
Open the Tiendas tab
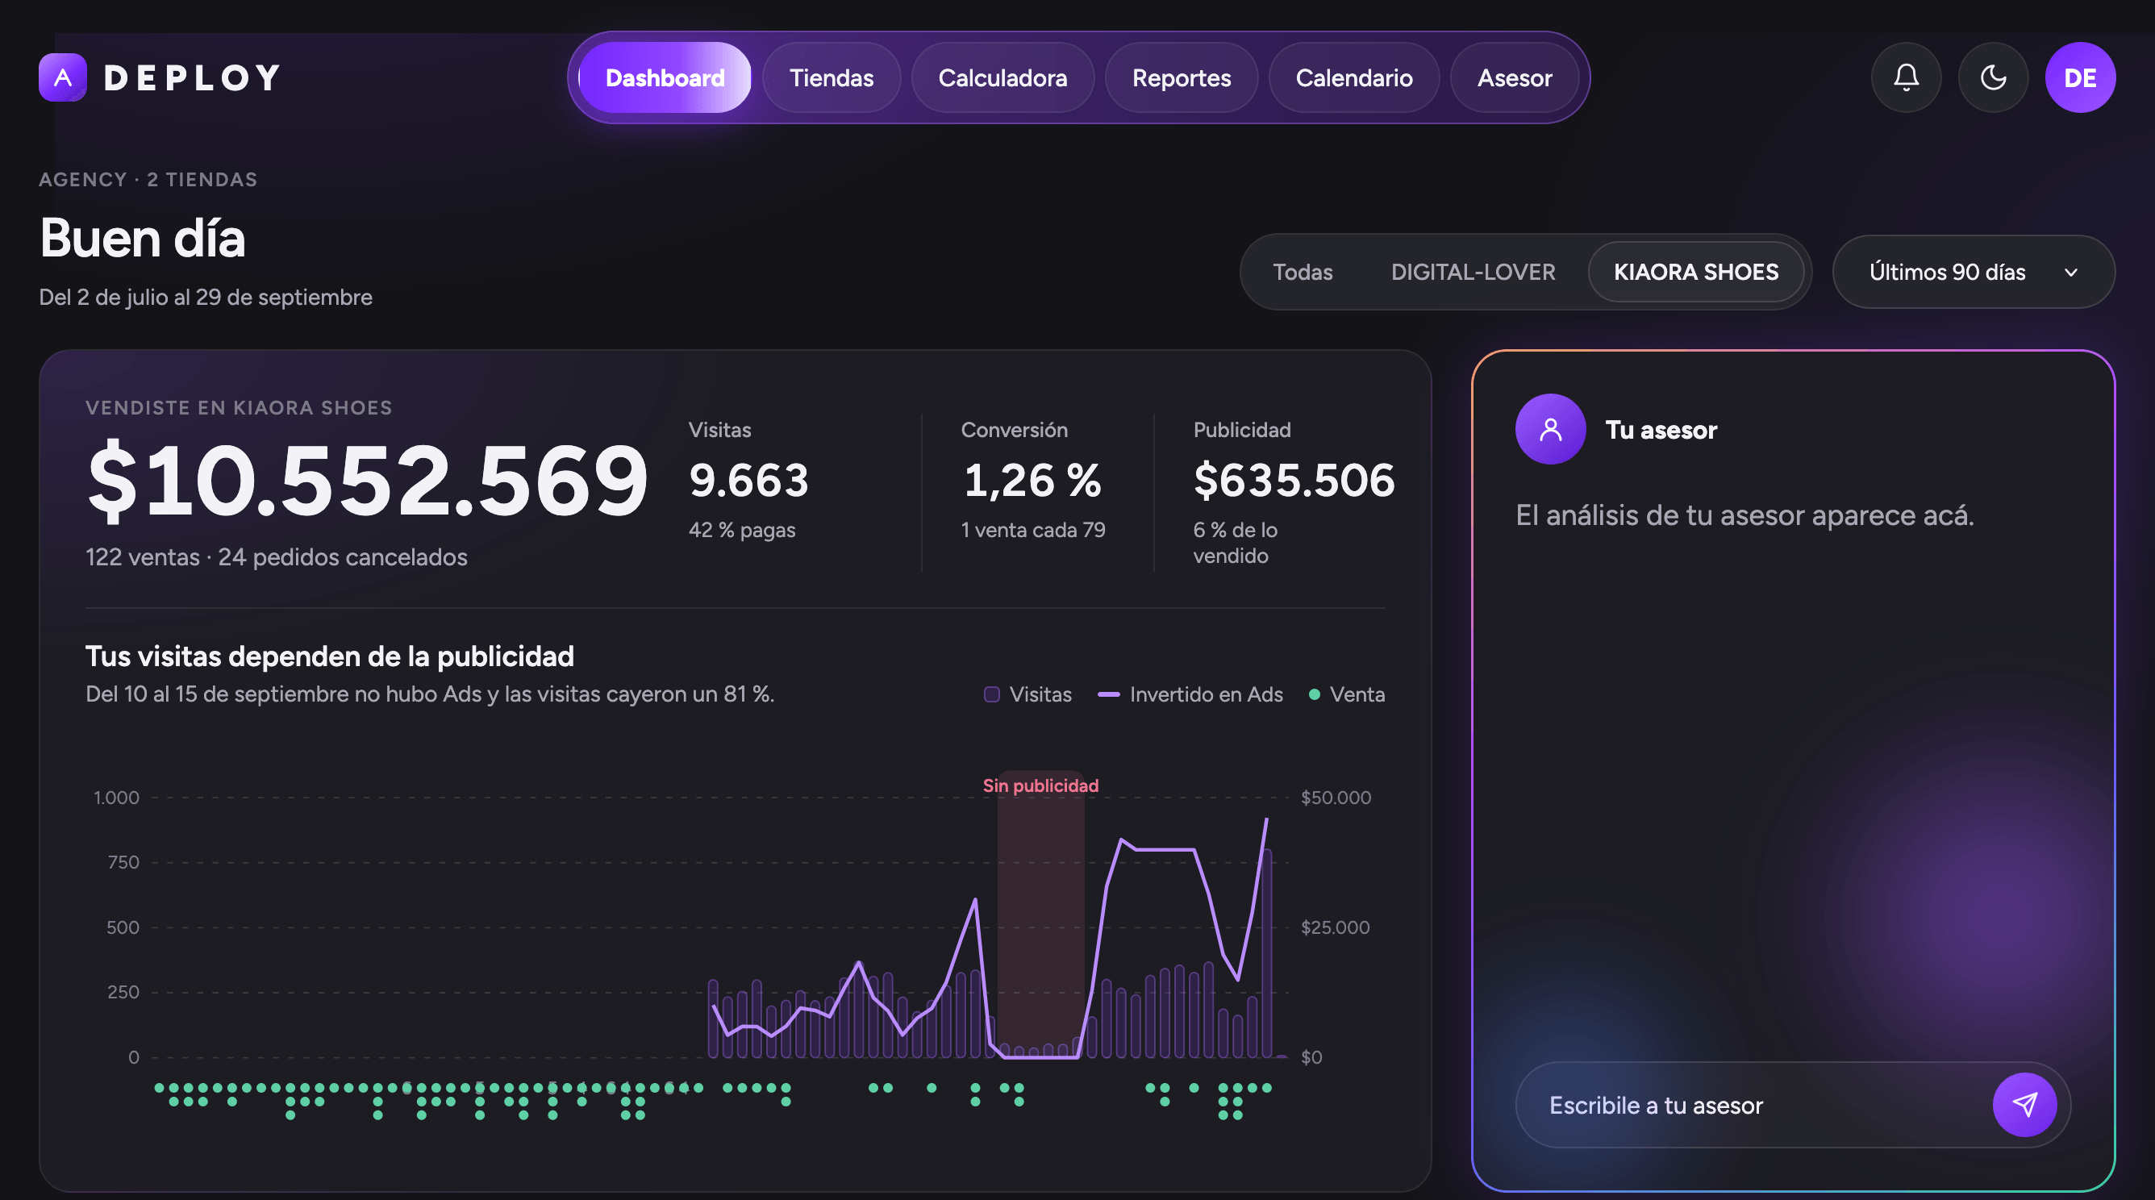point(832,77)
